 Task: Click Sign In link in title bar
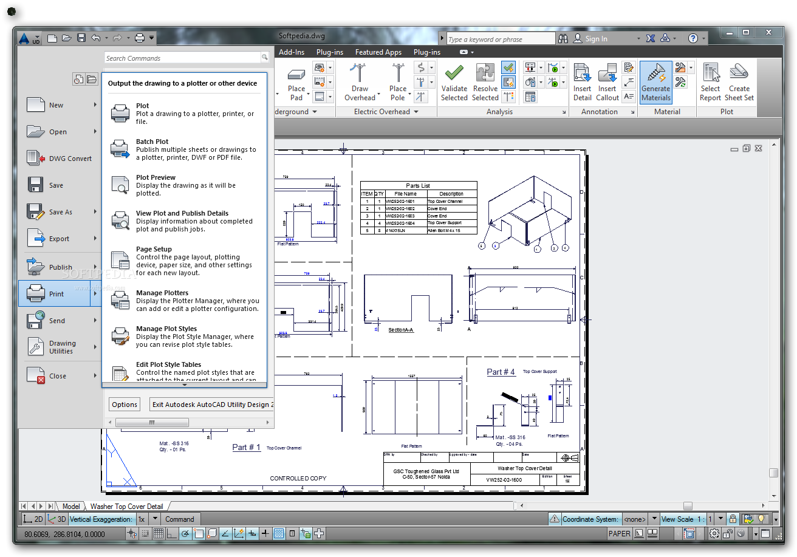[x=596, y=39]
